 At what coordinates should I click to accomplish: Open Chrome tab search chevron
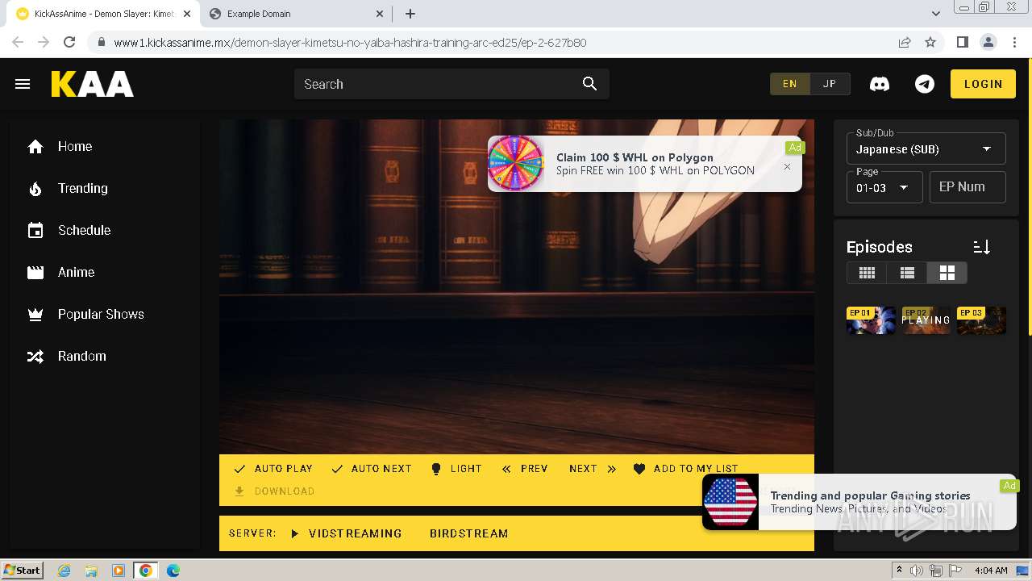(936, 14)
